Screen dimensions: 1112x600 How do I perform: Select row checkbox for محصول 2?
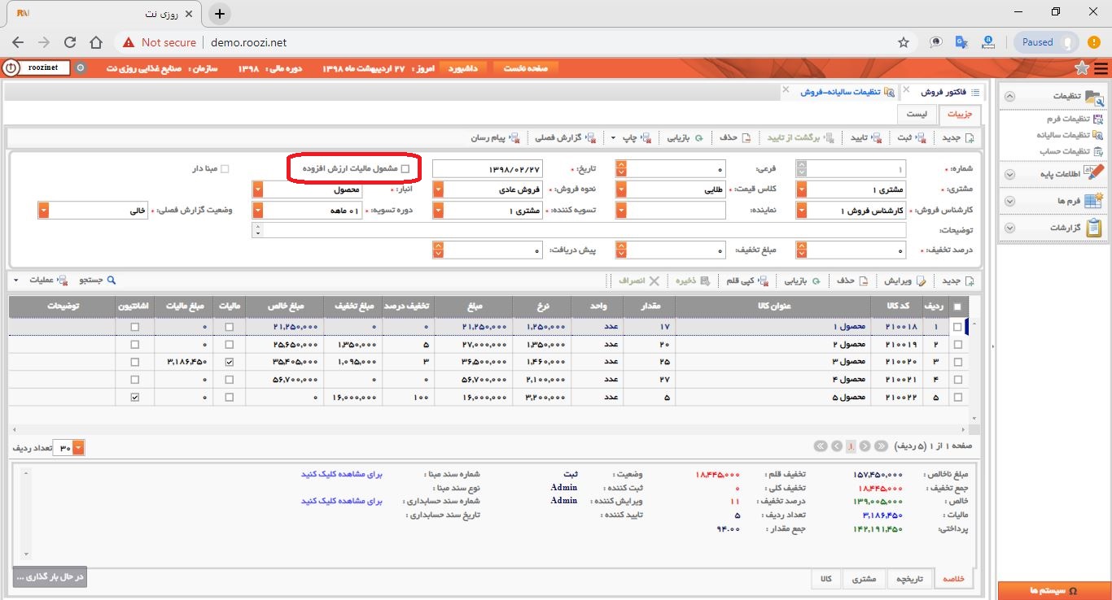[957, 345]
